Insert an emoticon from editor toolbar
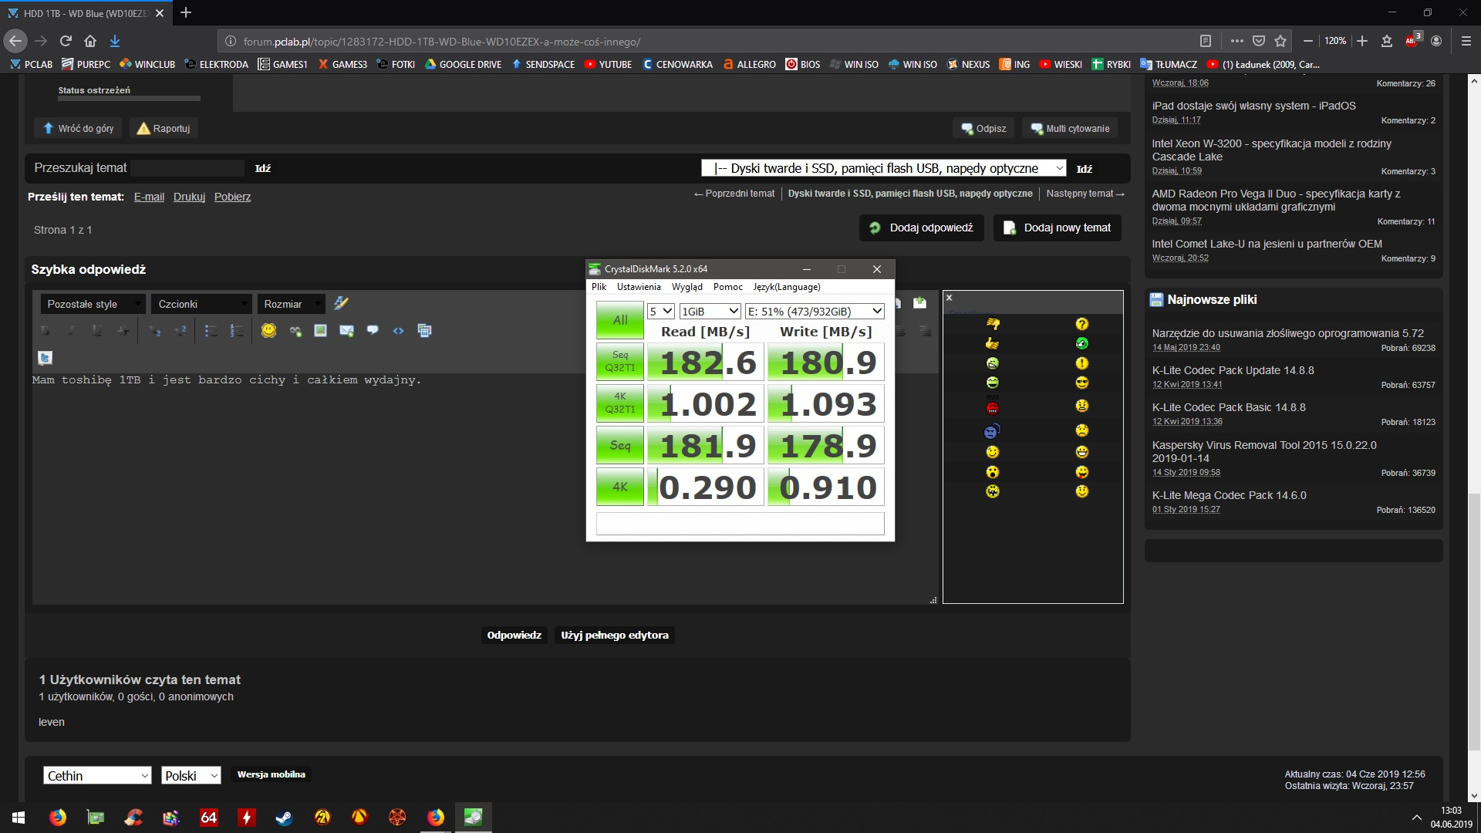Screen dimensions: 1481x833 pos(268,331)
